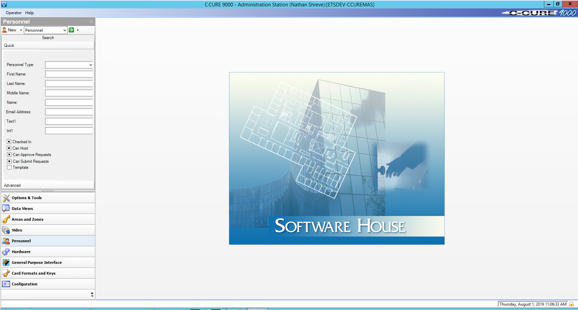Viewport: 578px width, 310px height.
Task: Click the Middle Name input field
Action: [x=69, y=93]
